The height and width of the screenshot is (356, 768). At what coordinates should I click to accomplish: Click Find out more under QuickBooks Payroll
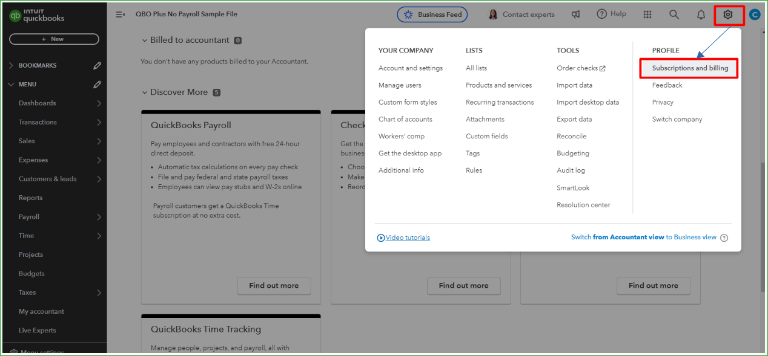click(274, 286)
